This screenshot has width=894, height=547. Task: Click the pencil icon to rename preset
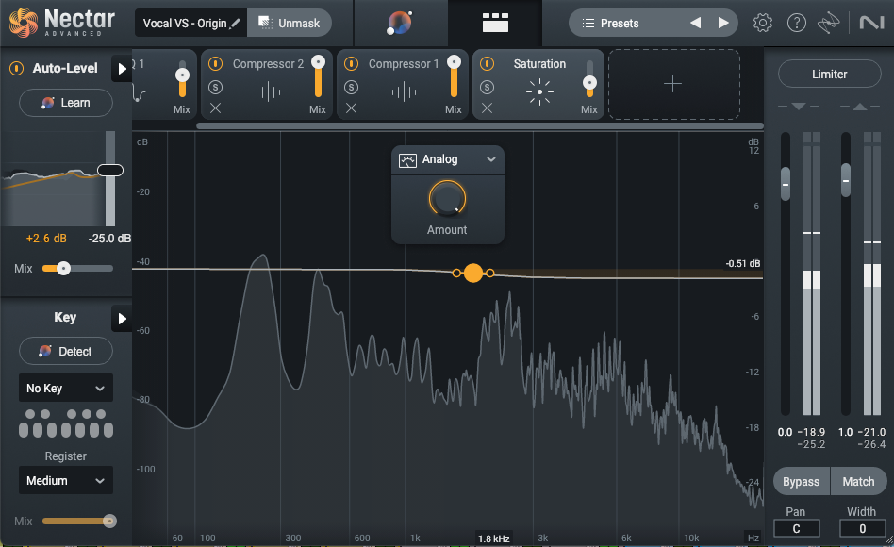click(x=235, y=24)
